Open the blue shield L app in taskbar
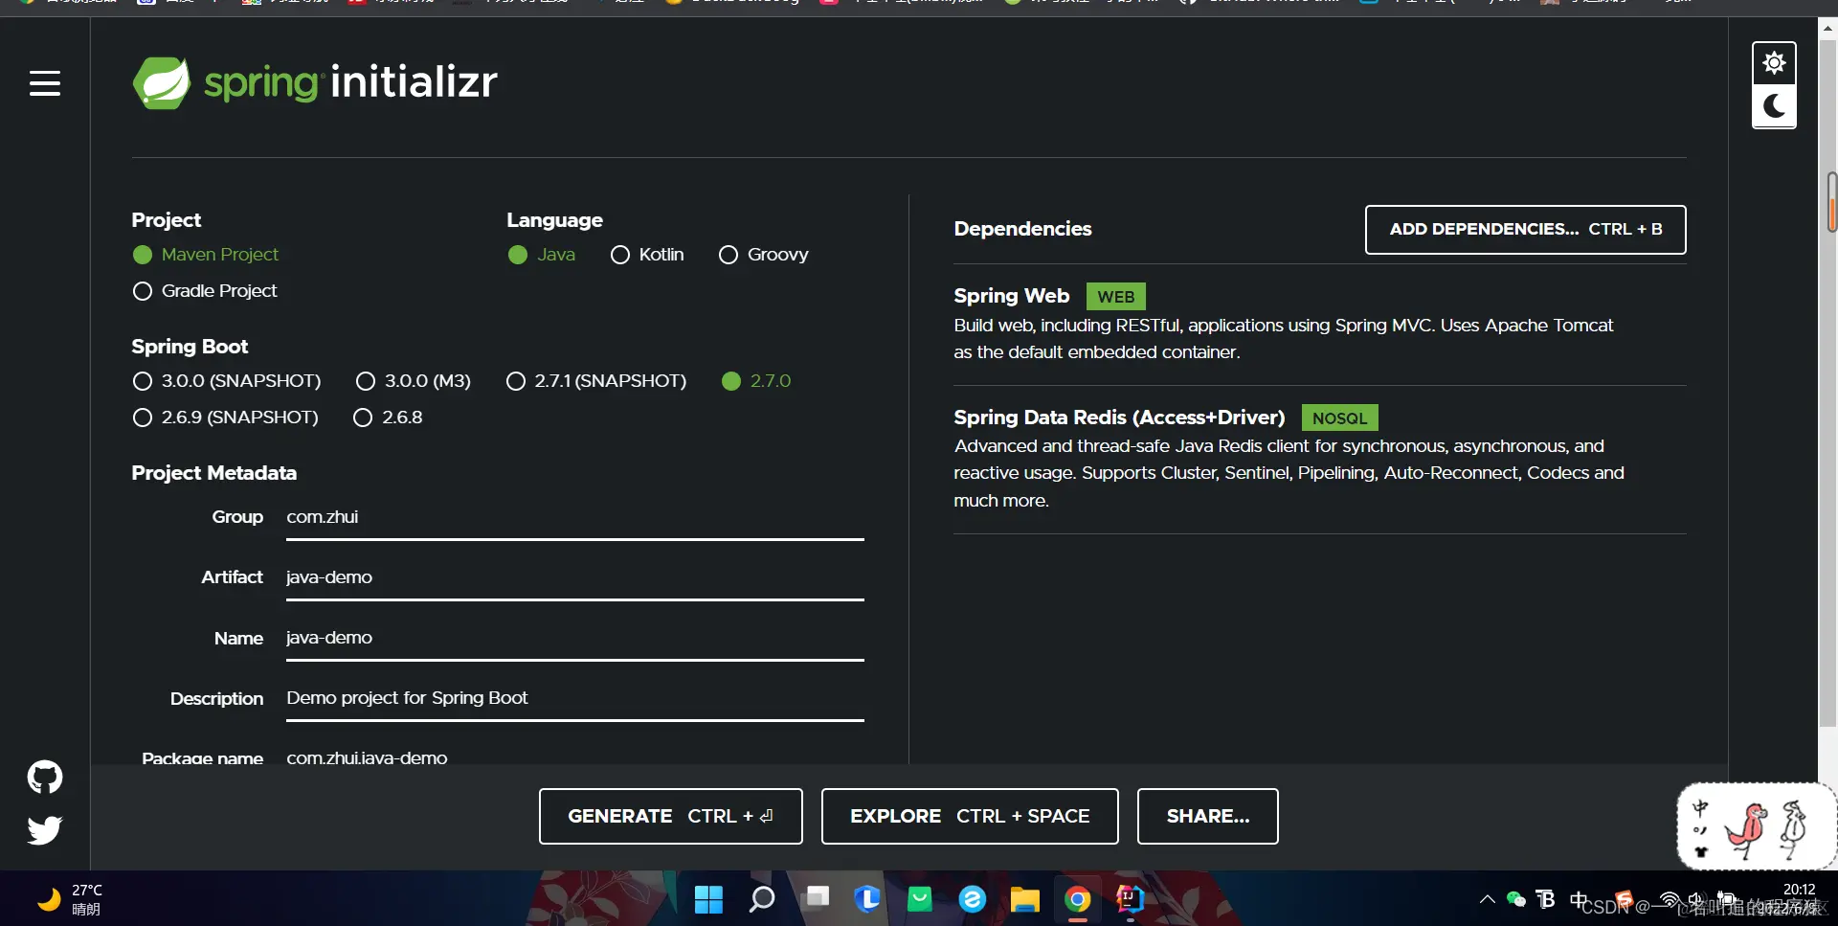Viewport: 1838px width, 926px height. 867,899
